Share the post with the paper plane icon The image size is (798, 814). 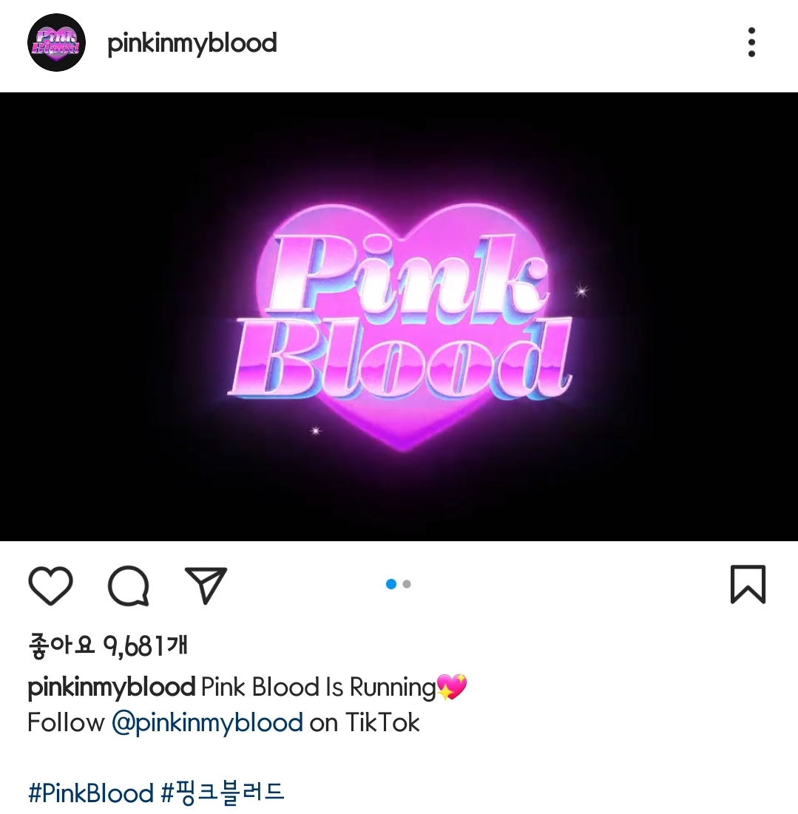206,585
